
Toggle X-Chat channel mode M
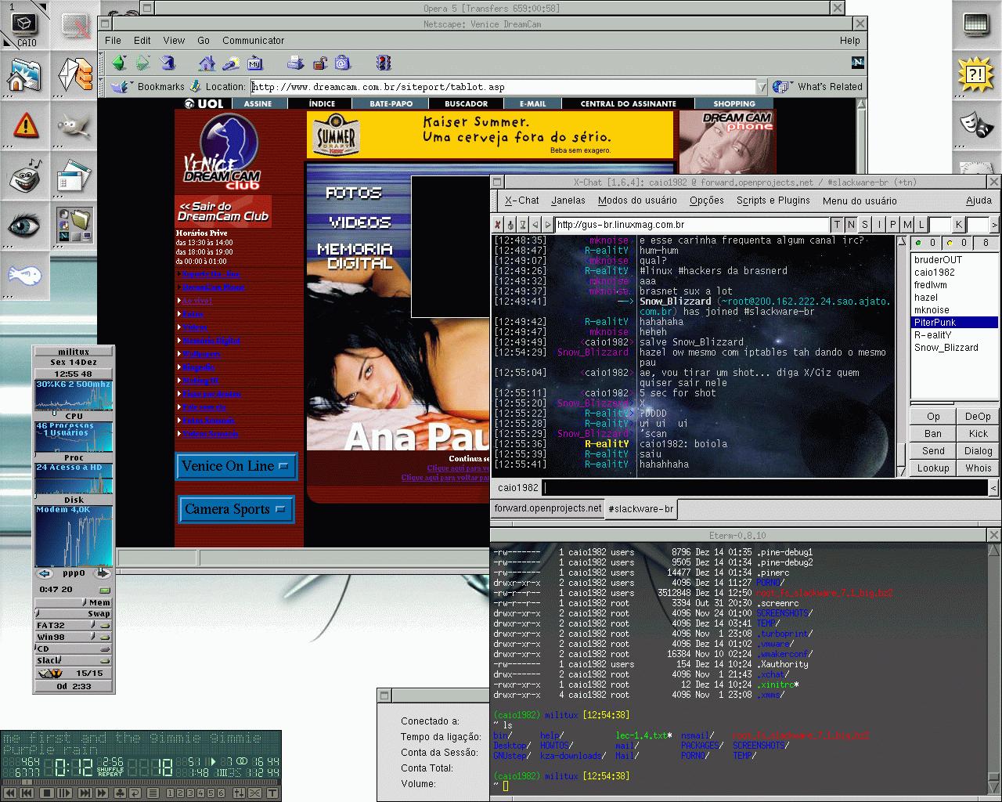click(907, 225)
